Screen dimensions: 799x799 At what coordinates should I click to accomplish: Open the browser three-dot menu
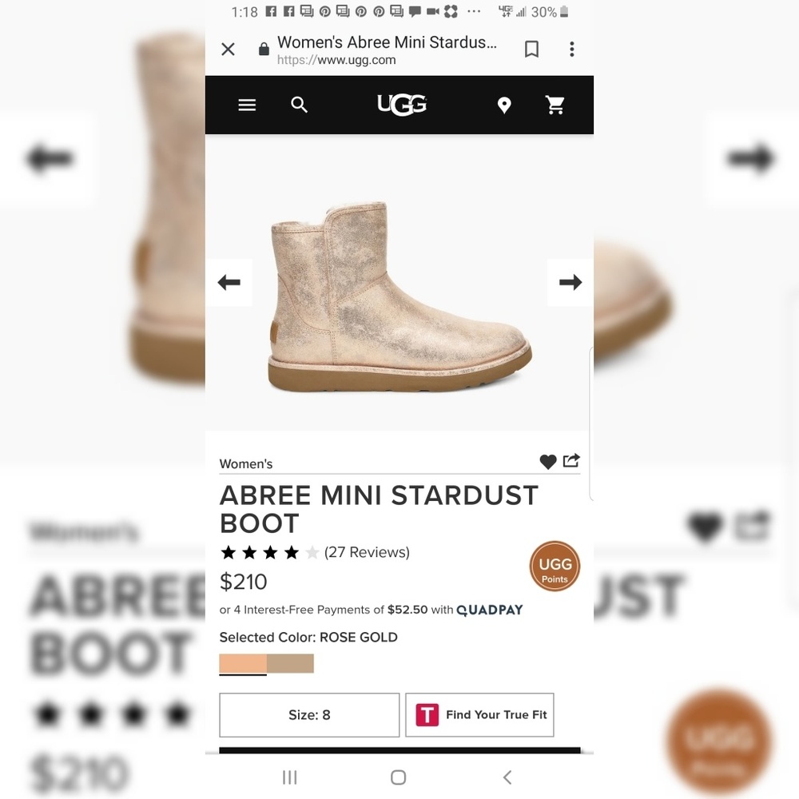click(x=572, y=50)
